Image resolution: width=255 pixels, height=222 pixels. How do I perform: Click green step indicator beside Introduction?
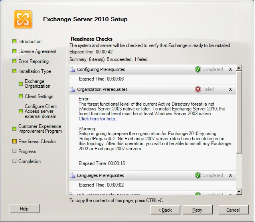pyautogui.click(x=14, y=41)
